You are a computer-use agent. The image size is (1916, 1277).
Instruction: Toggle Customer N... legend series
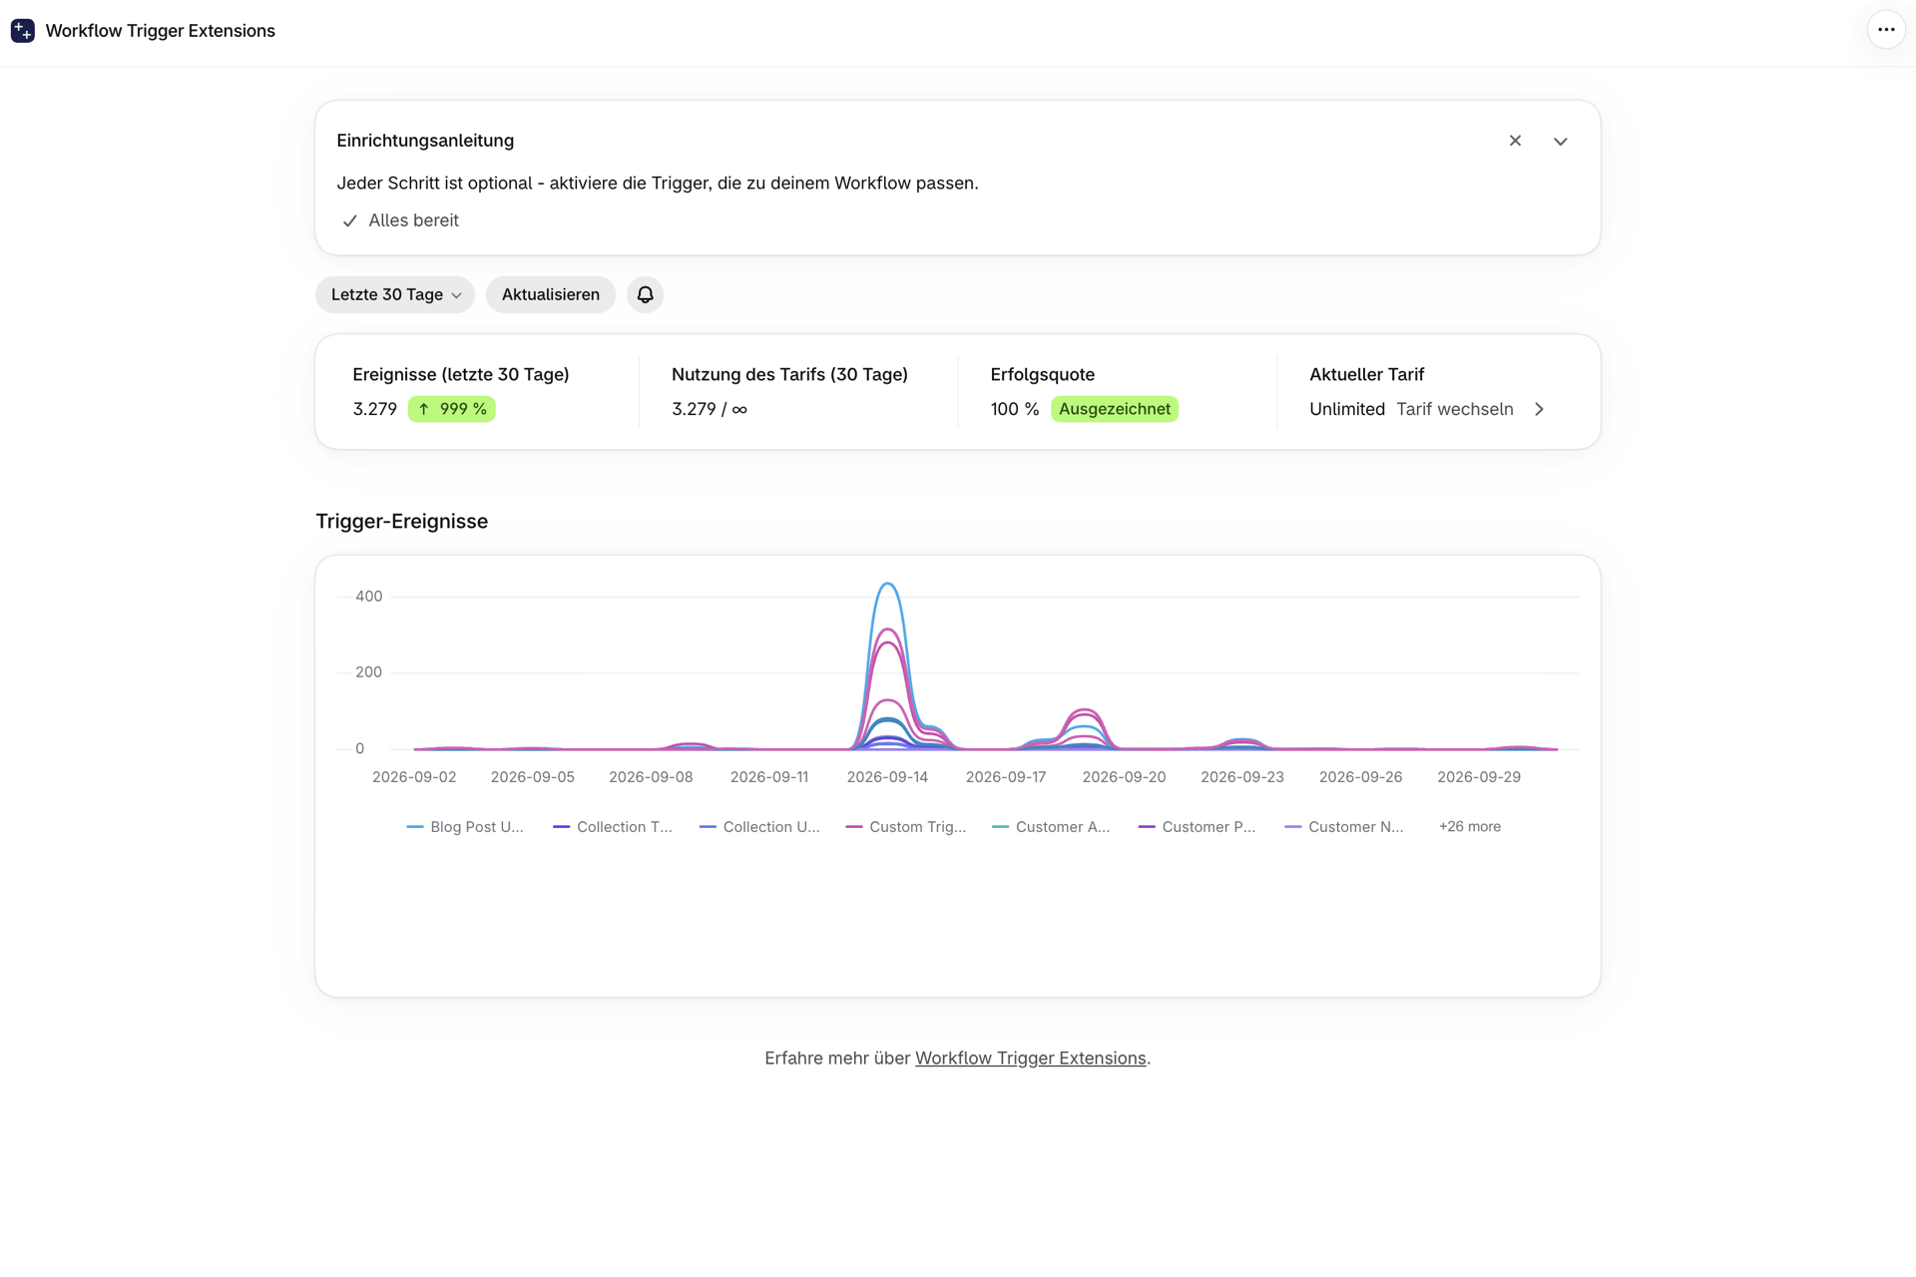pyautogui.click(x=1344, y=827)
